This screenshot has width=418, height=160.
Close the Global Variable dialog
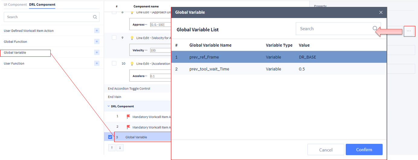point(381,12)
